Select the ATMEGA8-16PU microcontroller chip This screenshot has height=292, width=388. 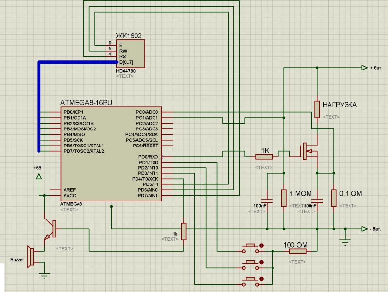click(x=111, y=154)
